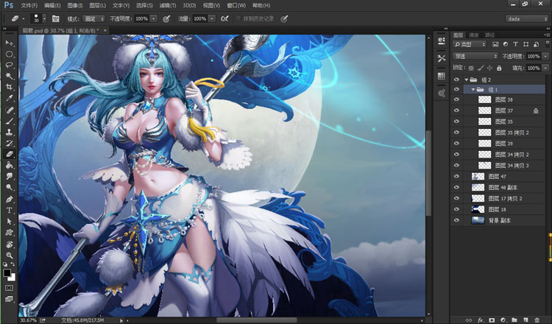Select the Brush tool
The height and width of the screenshot is (324, 552).
point(9,121)
